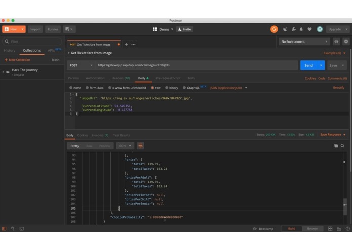Select the binary body type
352x250 pixels.
pos(167,88)
